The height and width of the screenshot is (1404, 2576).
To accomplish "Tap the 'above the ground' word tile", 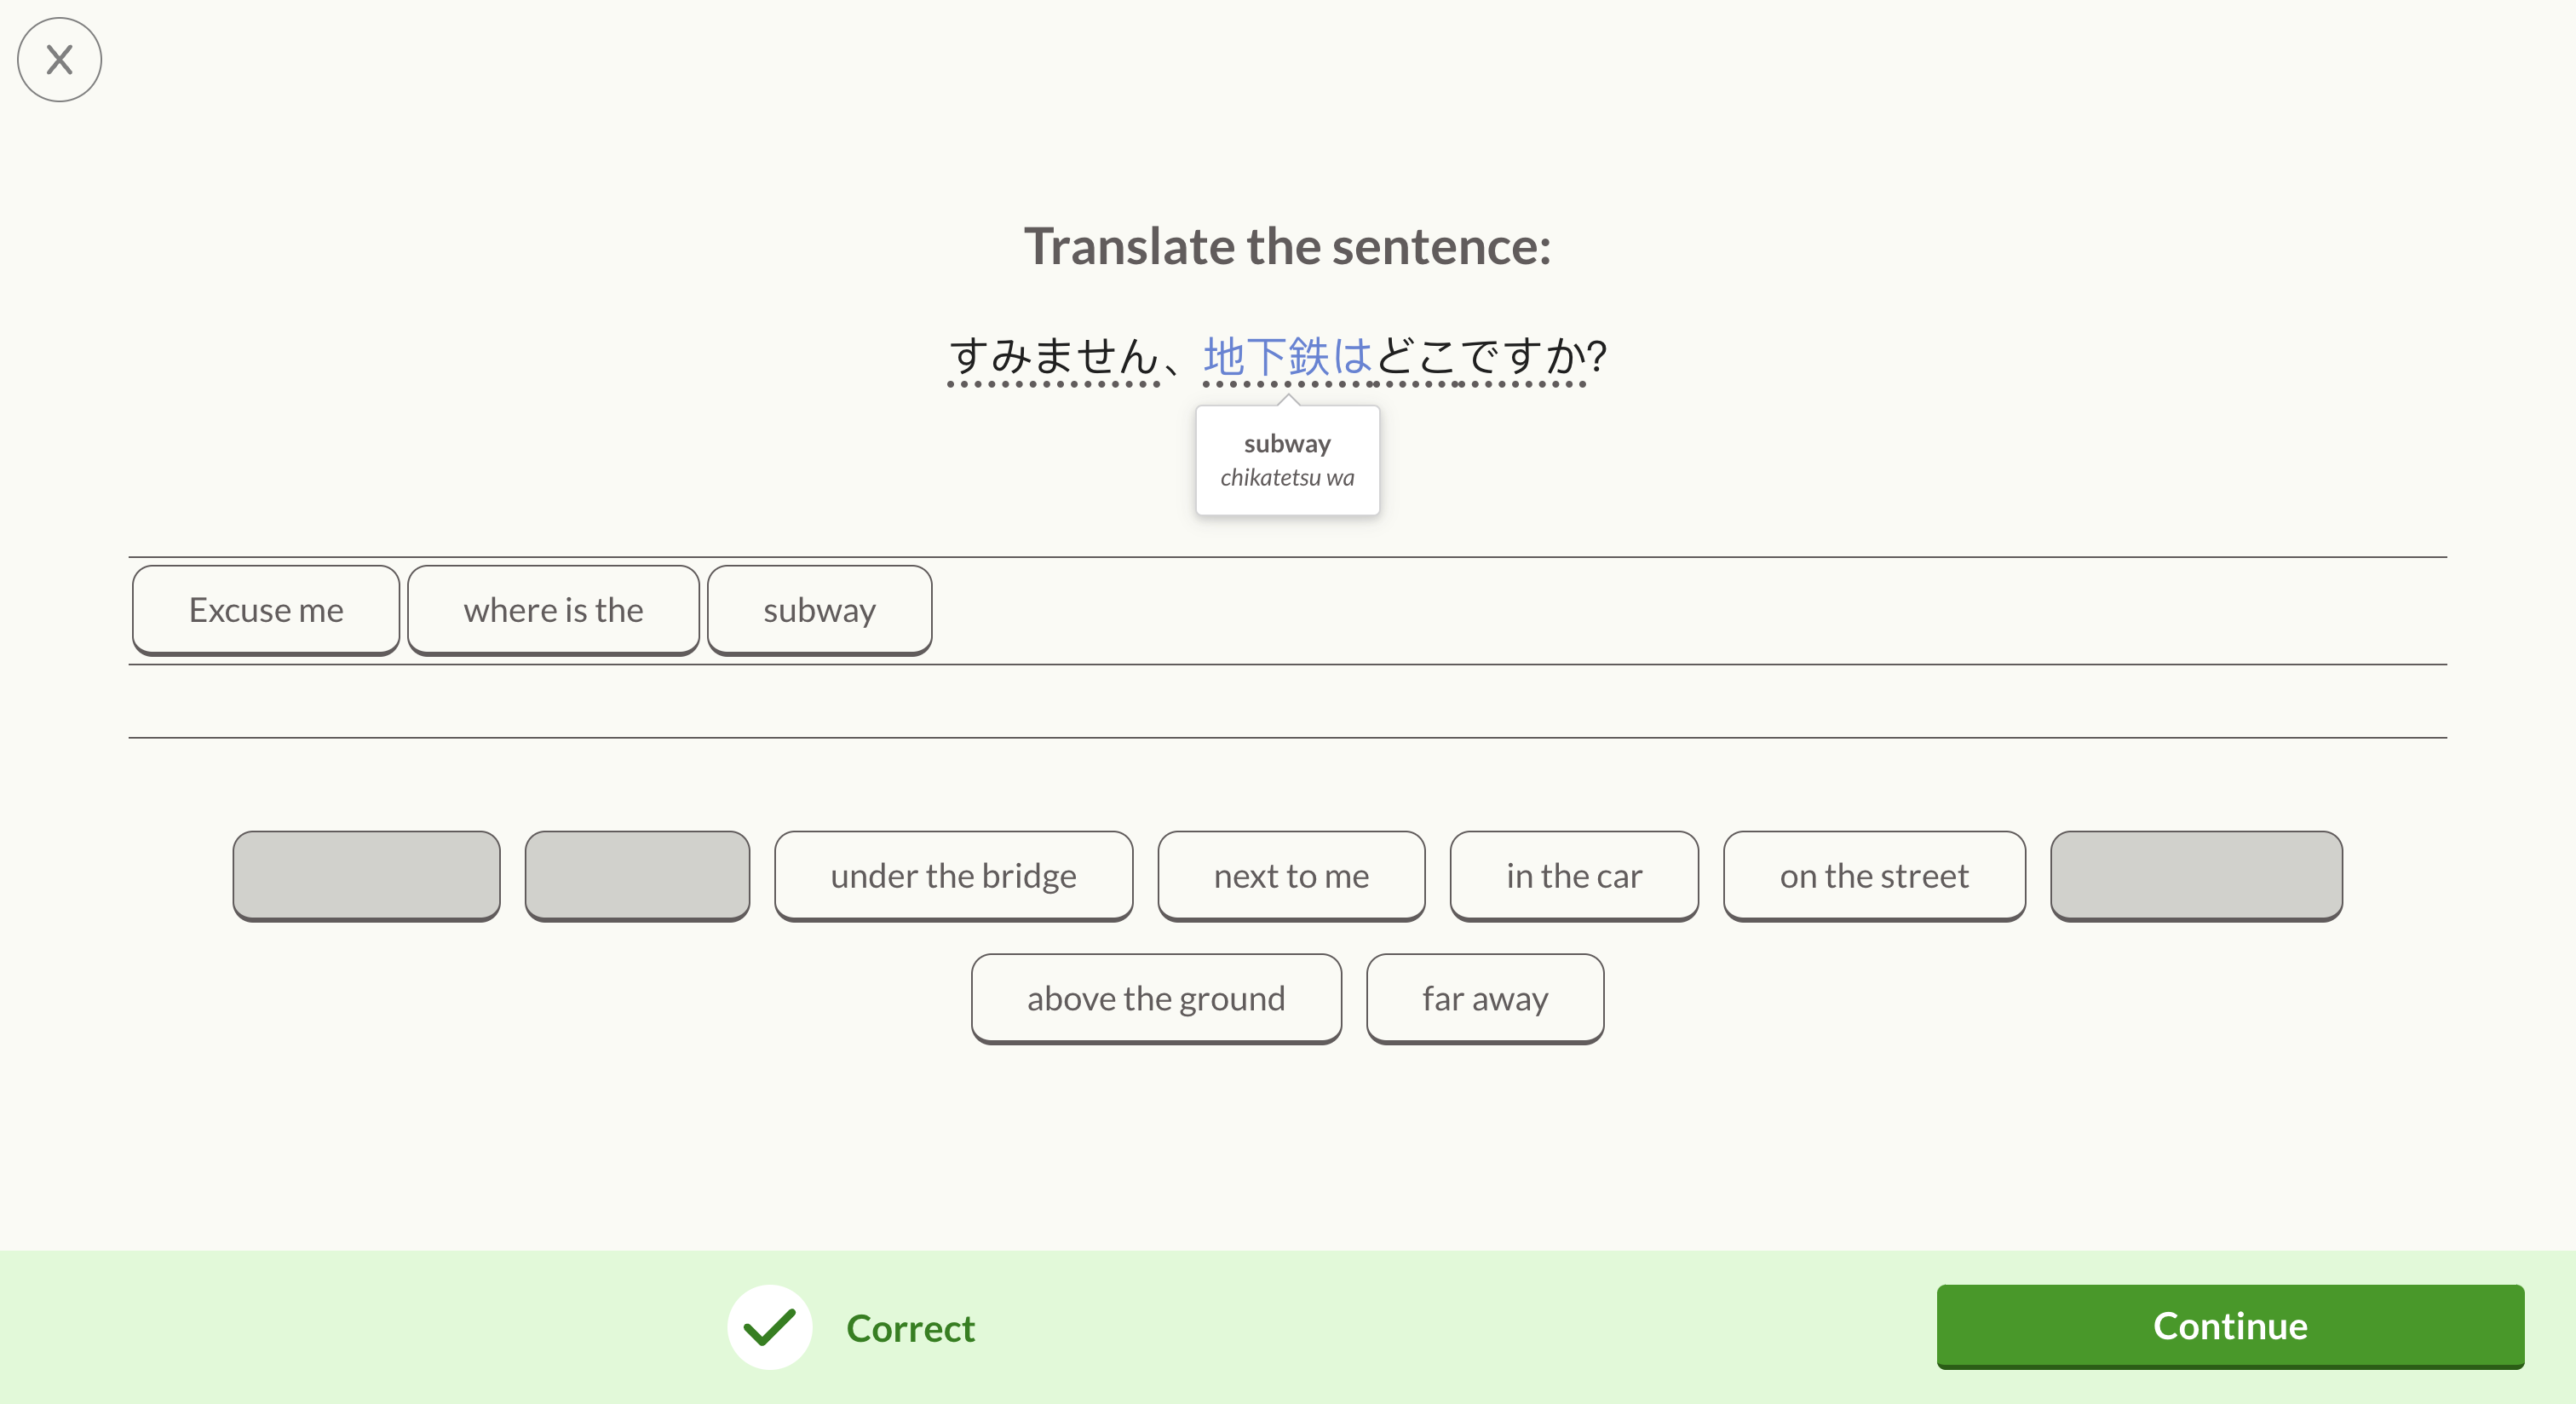I will pos(1155,998).
